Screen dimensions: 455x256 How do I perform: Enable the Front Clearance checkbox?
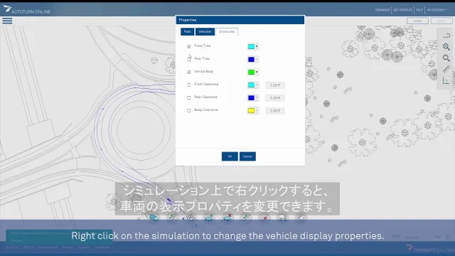tap(189, 85)
